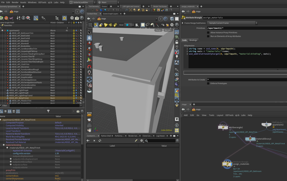
Task: Click the Kind selection star button
Action: tap(127, 25)
